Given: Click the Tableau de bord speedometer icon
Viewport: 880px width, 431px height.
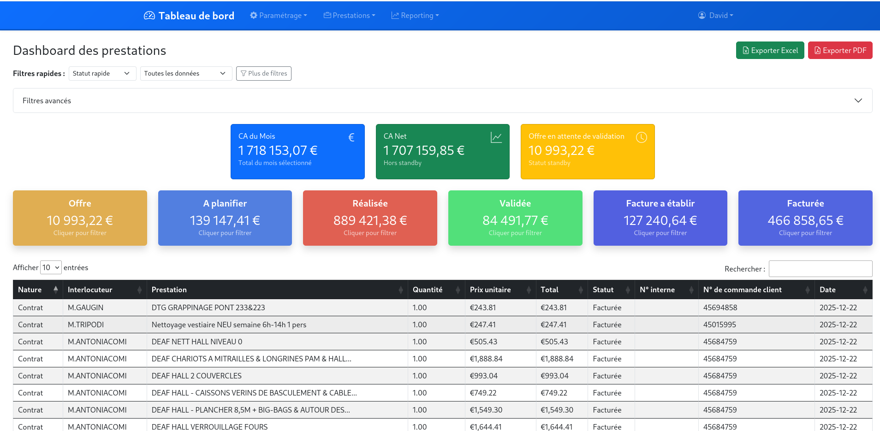Looking at the screenshot, I should coord(149,15).
